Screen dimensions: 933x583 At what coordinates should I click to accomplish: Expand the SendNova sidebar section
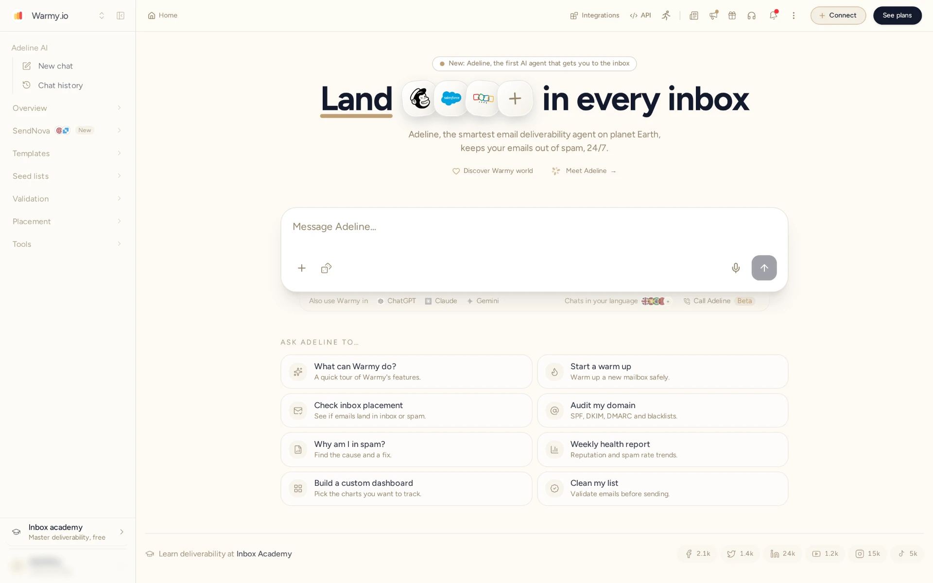(67, 131)
